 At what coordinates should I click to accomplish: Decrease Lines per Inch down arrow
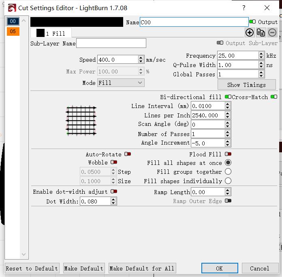[x=227, y=117]
